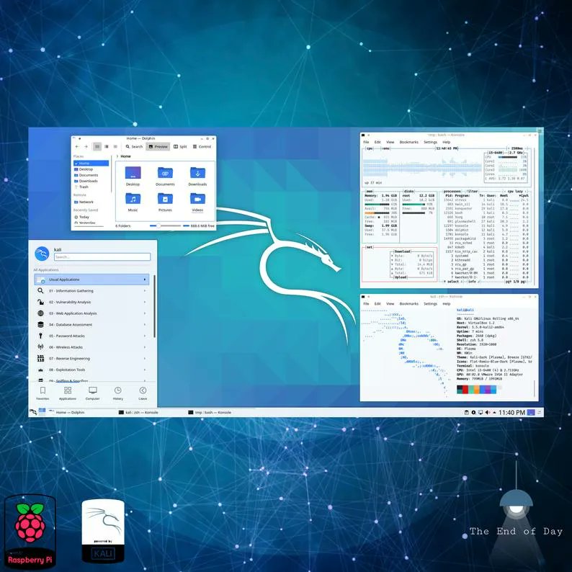Screen dimensions: 572x572
Task: Toggle the Preview button in Dolphin
Action: (x=158, y=147)
